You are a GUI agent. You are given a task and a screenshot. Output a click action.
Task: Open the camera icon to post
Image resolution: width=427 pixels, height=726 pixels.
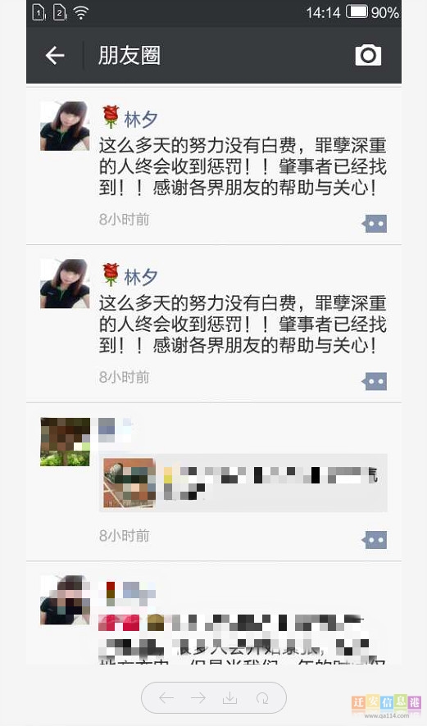click(368, 55)
